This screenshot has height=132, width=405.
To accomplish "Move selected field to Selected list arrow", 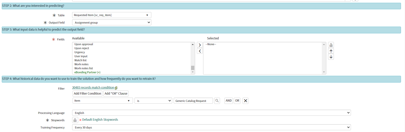I will click(x=200, y=45).
